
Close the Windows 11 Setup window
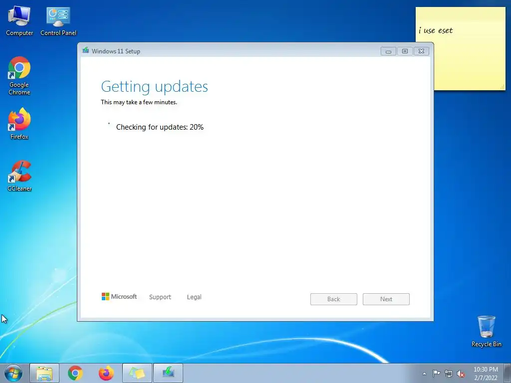point(421,51)
